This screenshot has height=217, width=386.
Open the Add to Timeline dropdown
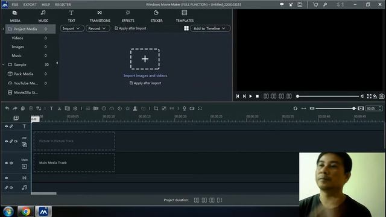tap(210, 28)
